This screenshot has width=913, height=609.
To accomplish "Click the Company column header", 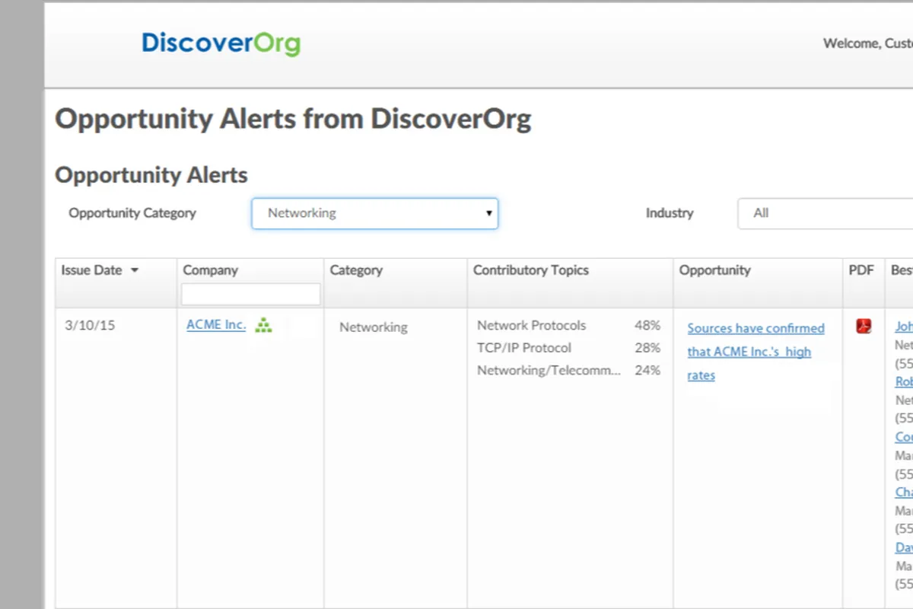I will pos(211,270).
